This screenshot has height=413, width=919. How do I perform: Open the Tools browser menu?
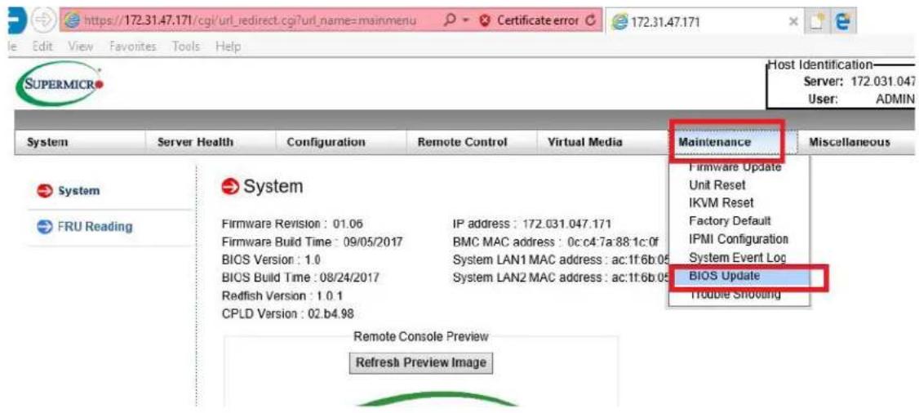click(186, 46)
